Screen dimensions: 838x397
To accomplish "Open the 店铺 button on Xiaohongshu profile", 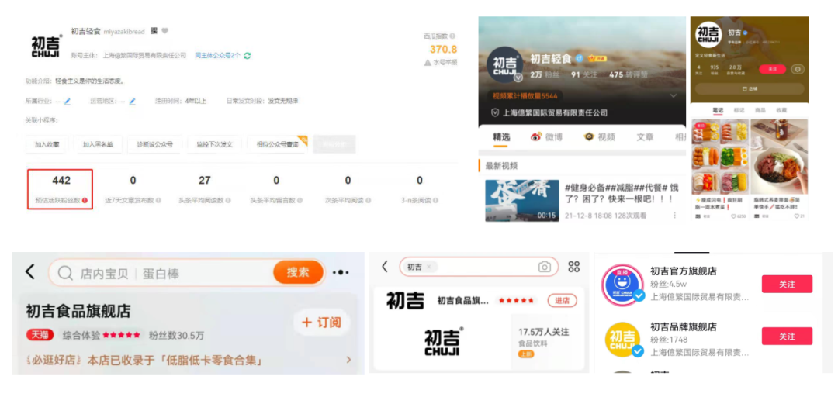I will (749, 88).
